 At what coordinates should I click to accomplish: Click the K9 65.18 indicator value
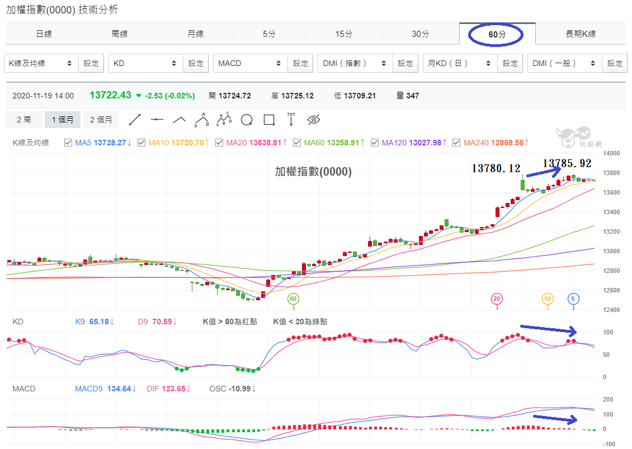coord(95,322)
